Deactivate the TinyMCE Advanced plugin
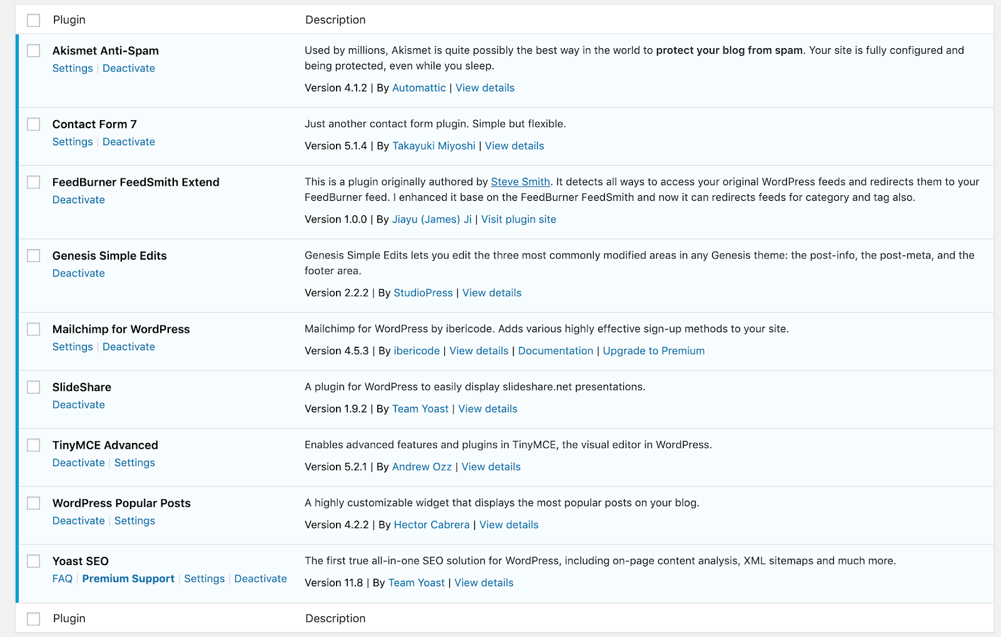The image size is (1001, 637). (x=79, y=462)
